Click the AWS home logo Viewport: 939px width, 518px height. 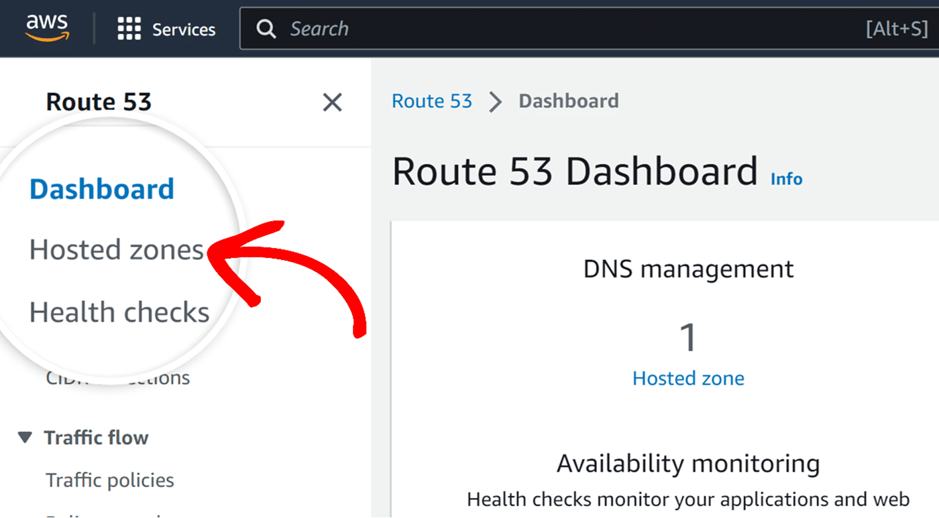46,27
